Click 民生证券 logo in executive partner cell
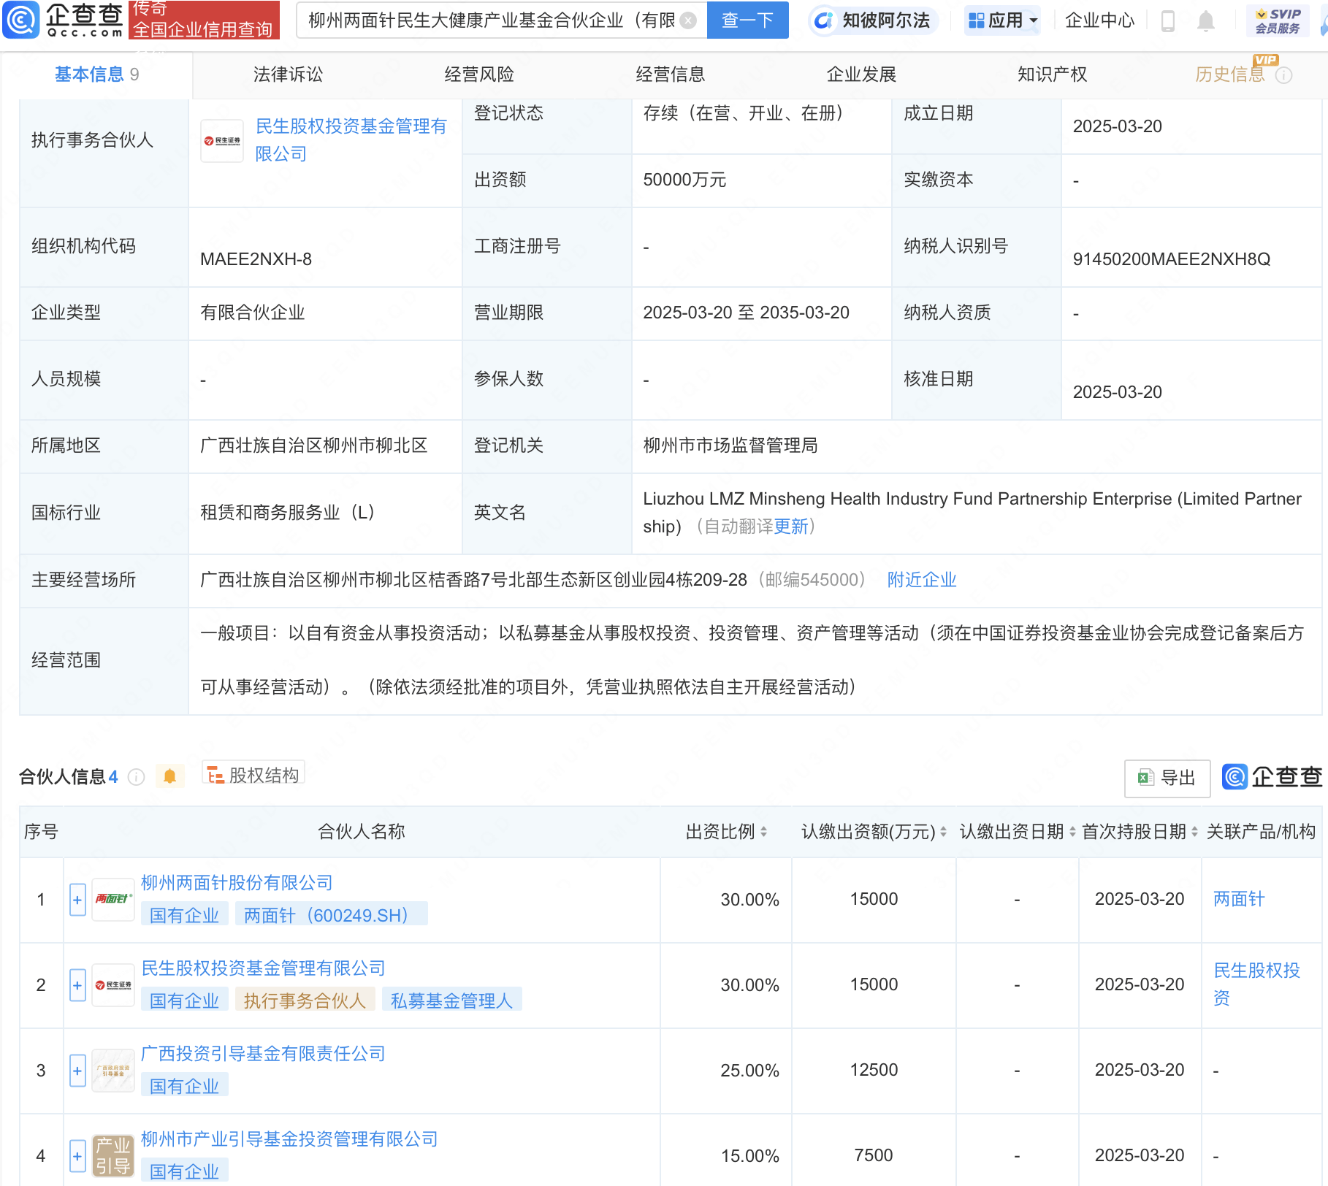The height and width of the screenshot is (1186, 1328). (222, 141)
